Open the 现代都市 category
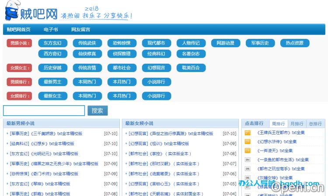 tap(156, 43)
